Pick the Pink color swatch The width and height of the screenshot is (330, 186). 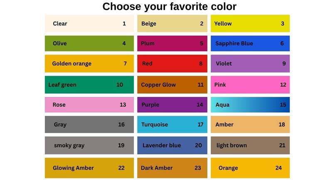[x=250, y=84]
